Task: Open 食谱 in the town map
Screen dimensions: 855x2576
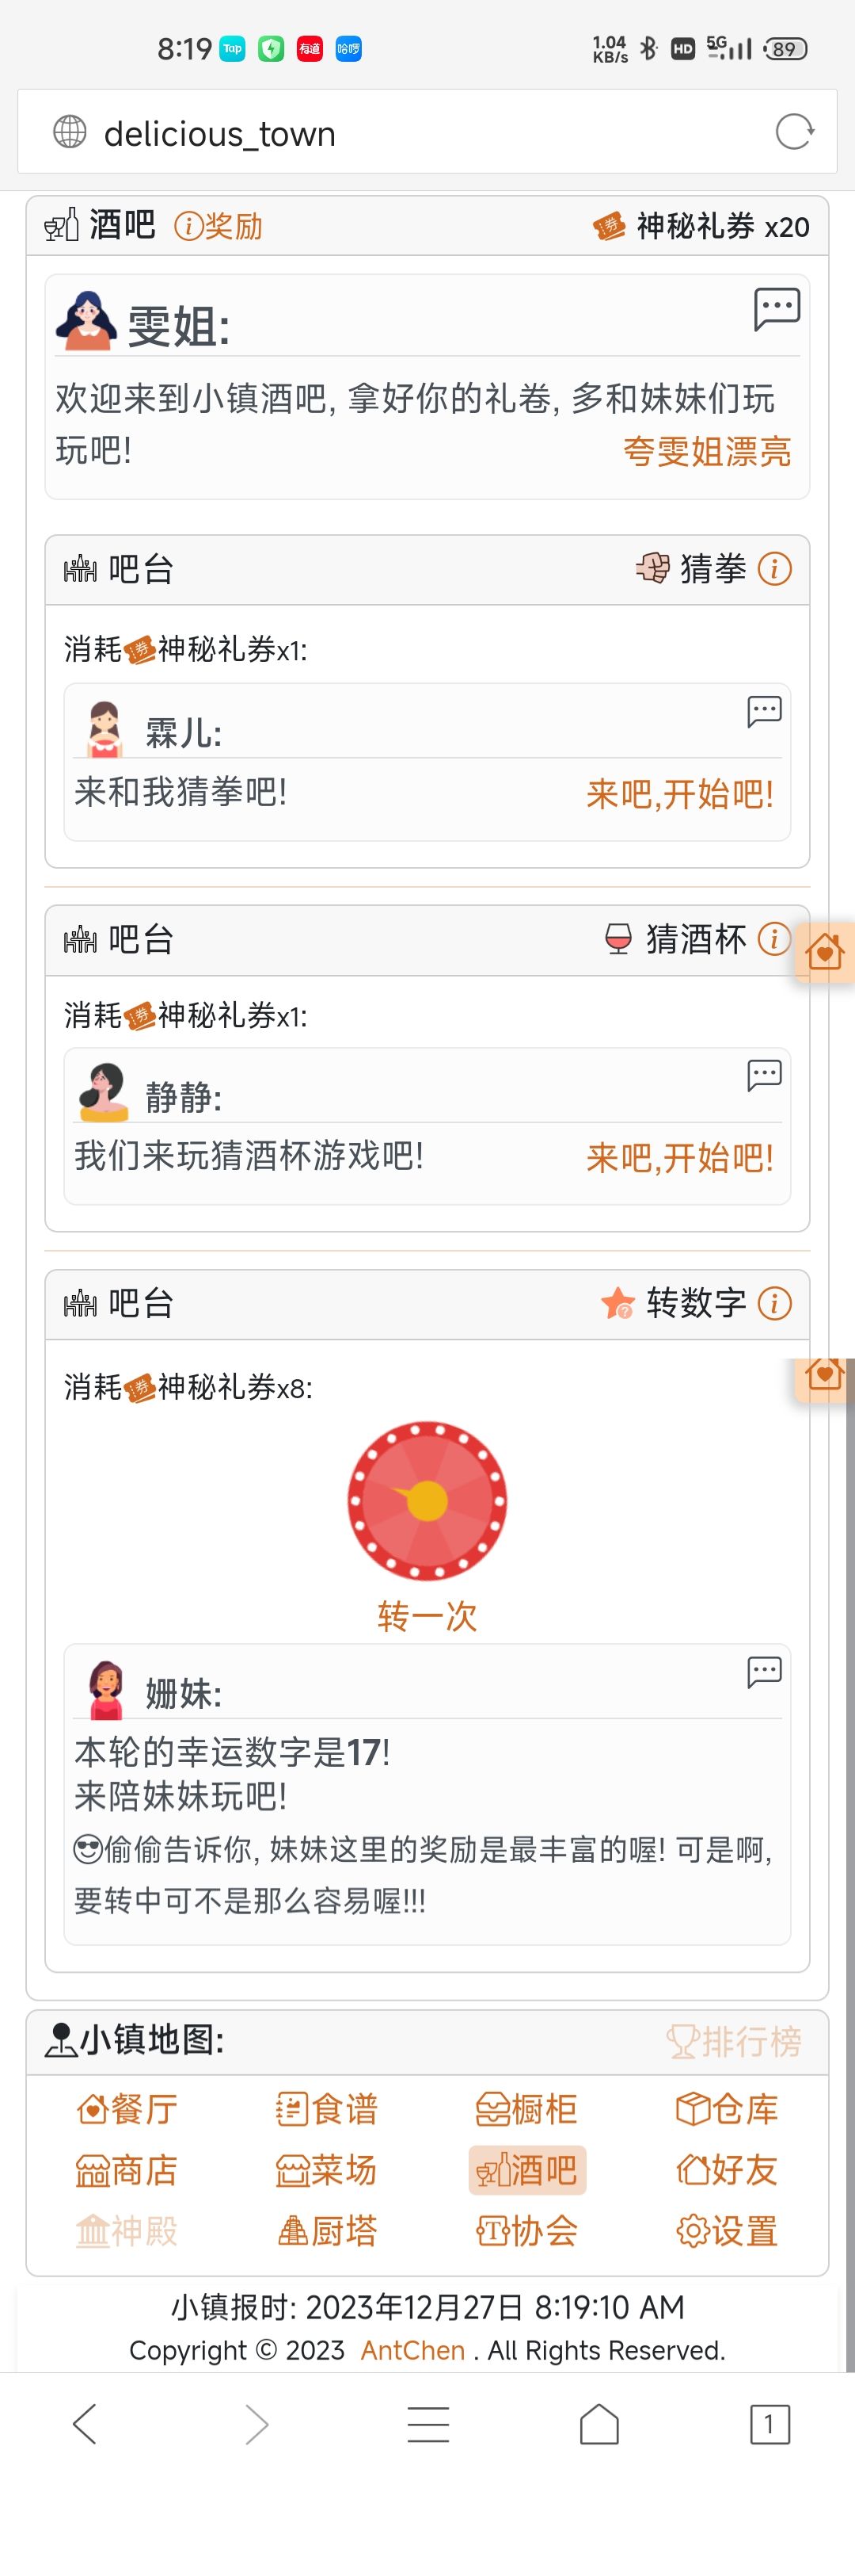Action: tap(327, 2109)
